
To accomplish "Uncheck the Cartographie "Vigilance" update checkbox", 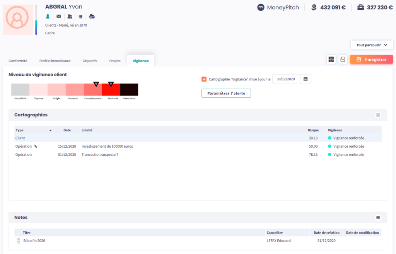I will [x=204, y=79].
